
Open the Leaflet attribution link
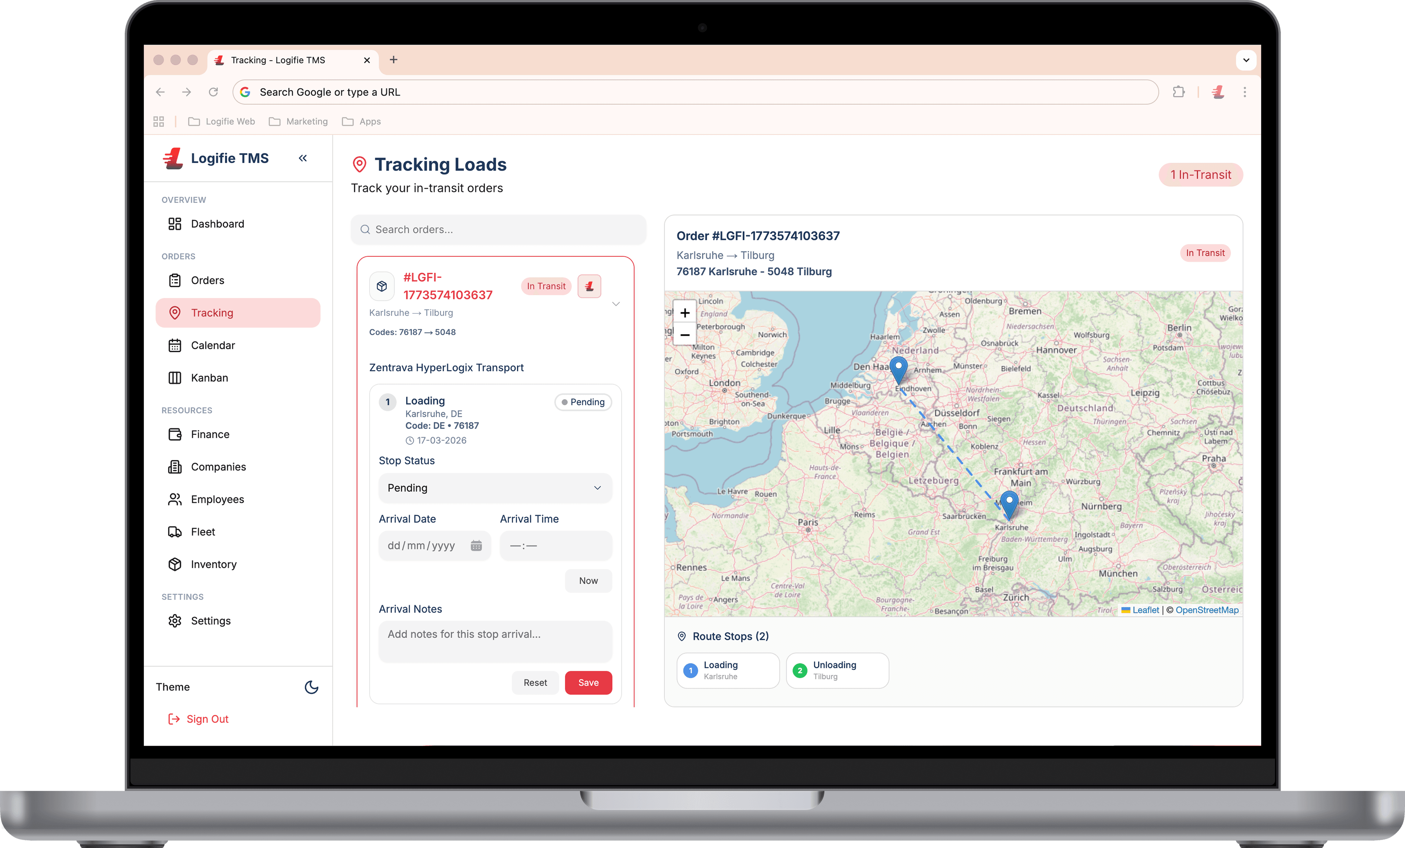[1145, 610]
